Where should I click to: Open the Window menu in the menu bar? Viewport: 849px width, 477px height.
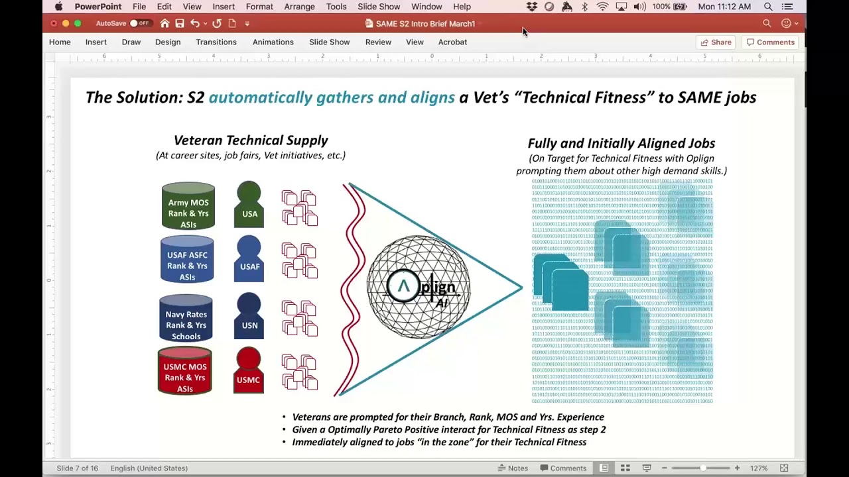pyautogui.click(x=426, y=7)
